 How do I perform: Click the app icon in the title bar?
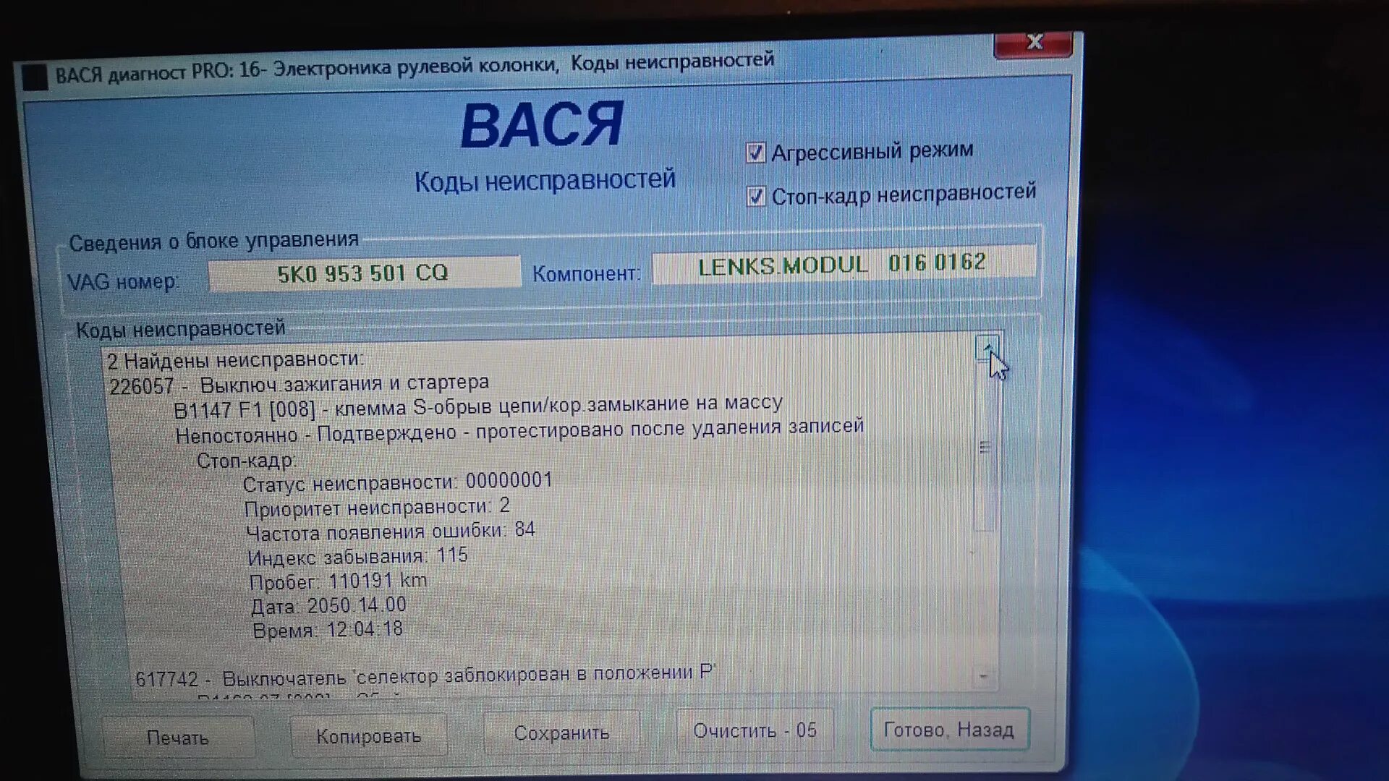[34, 77]
